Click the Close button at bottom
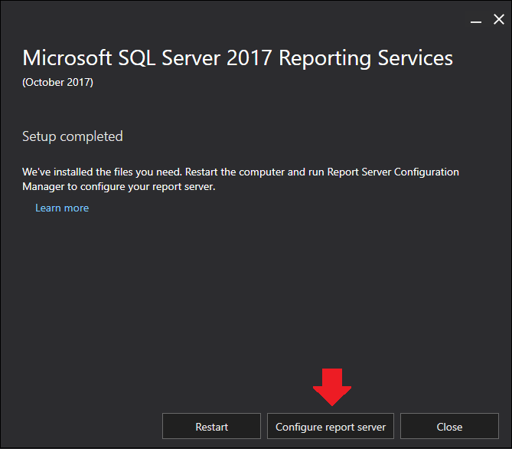Screen dimensions: 512x449 (x=449, y=426)
